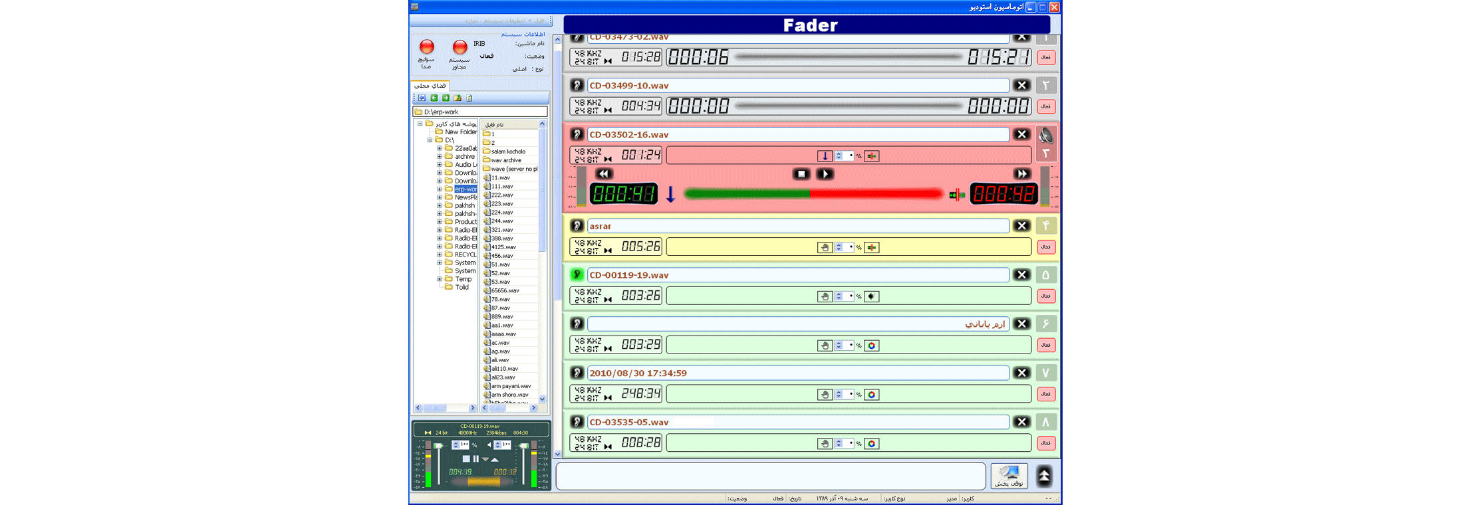The height and width of the screenshot is (505, 1463).
Task: Toggle the red active button on slot 4
Action: pos(1045,247)
